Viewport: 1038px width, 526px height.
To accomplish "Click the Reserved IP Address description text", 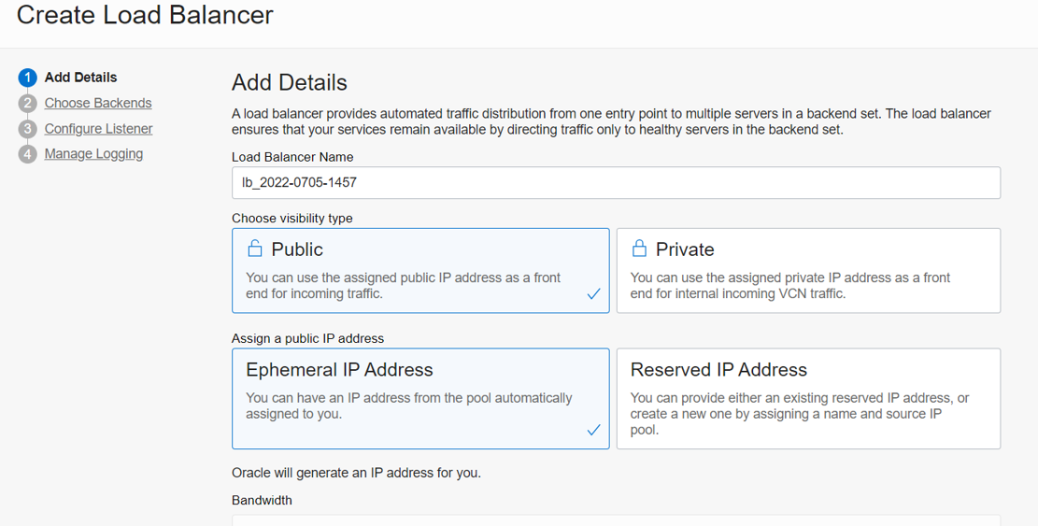I will [x=799, y=414].
